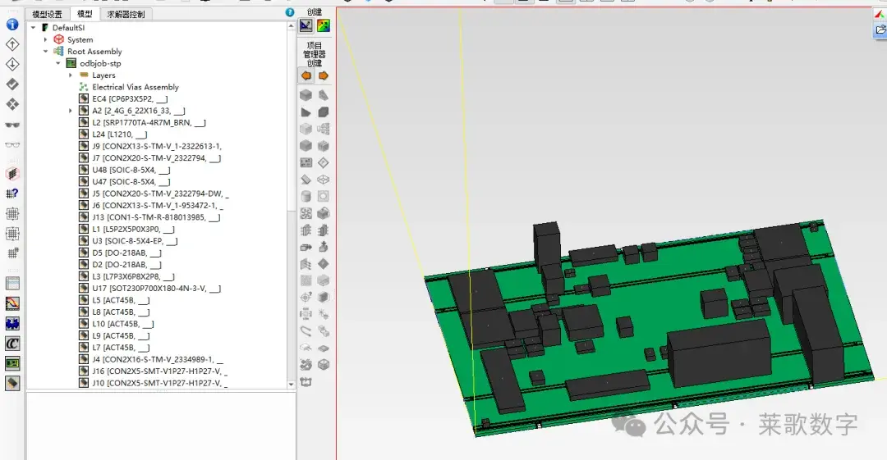Open the 求解器控制 tab
This screenshot has height=460, width=887.
point(126,14)
